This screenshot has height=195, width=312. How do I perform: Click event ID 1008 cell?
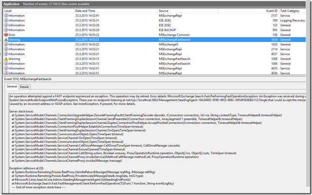point(274,64)
